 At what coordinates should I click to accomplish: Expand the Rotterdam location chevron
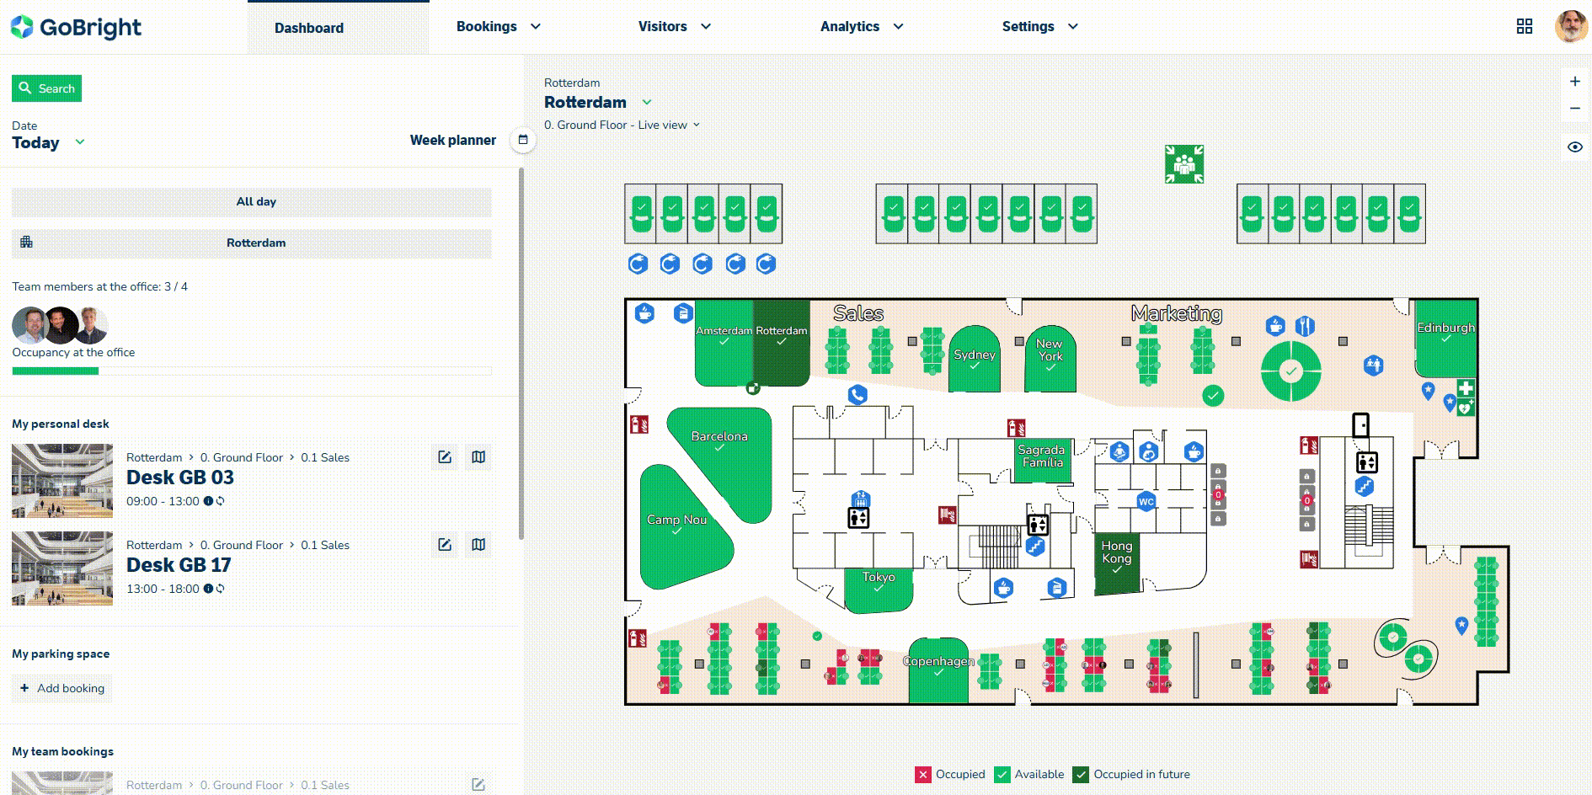pyautogui.click(x=647, y=102)
